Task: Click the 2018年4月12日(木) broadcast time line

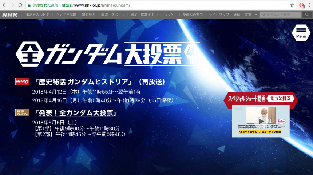Action: [x=86, y=92]
